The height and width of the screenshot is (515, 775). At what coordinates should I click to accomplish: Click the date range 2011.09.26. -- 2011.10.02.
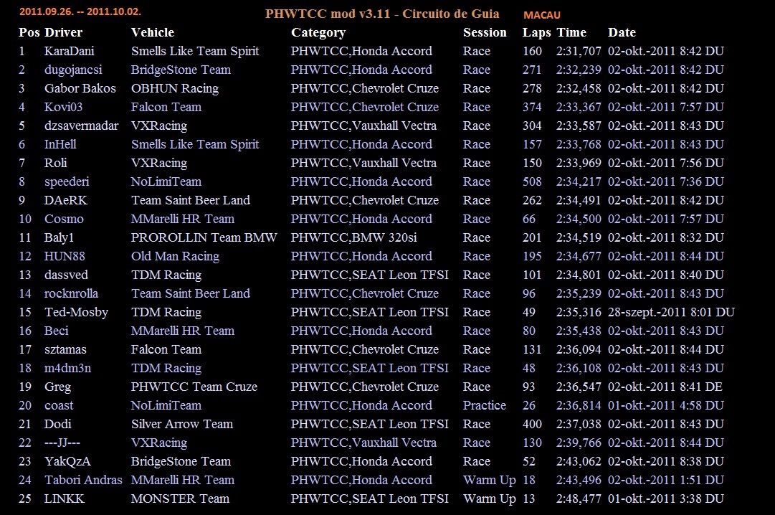tap(80, 11)
